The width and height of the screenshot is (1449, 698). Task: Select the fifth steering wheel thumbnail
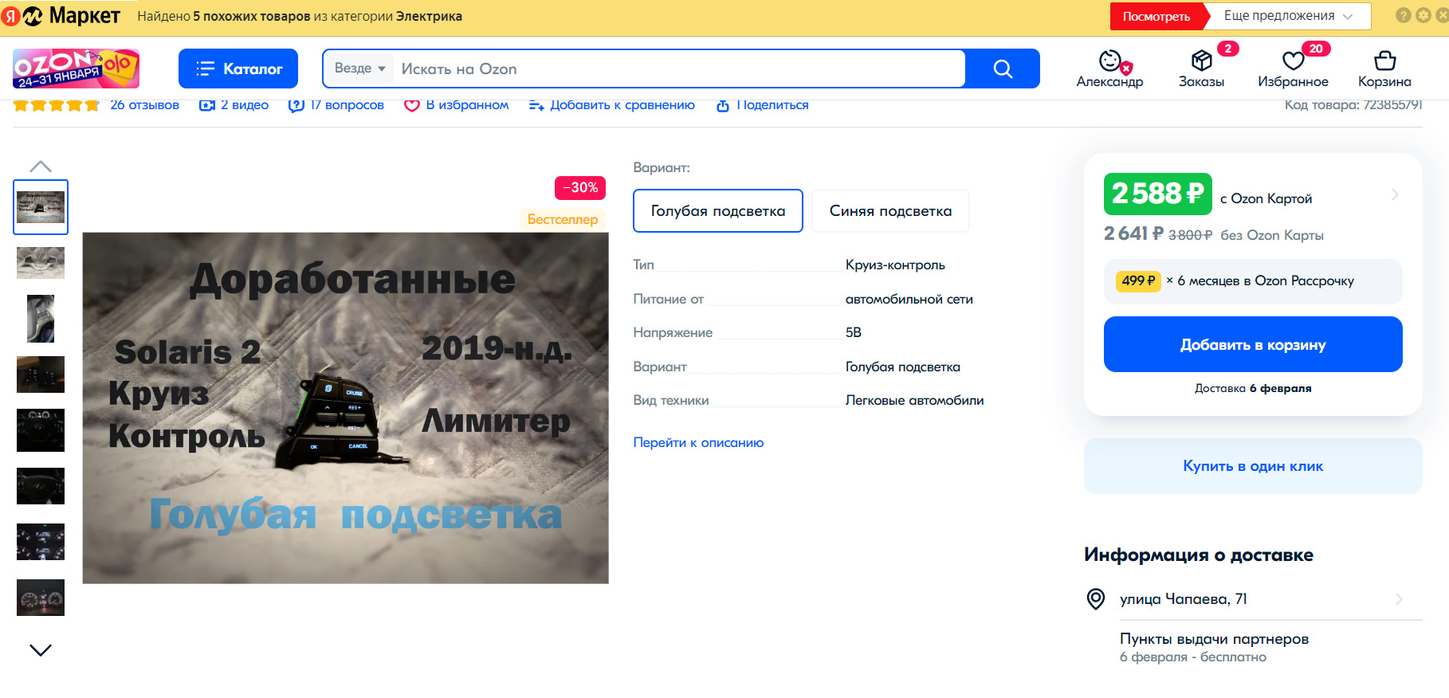41,430
